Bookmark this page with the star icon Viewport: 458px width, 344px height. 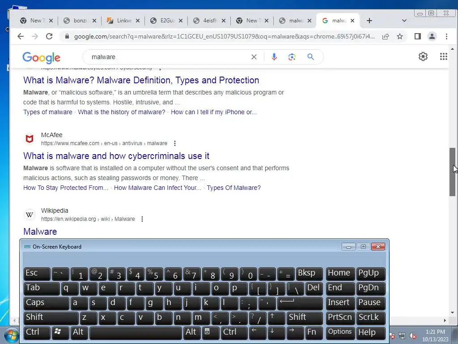pos(400,36)
